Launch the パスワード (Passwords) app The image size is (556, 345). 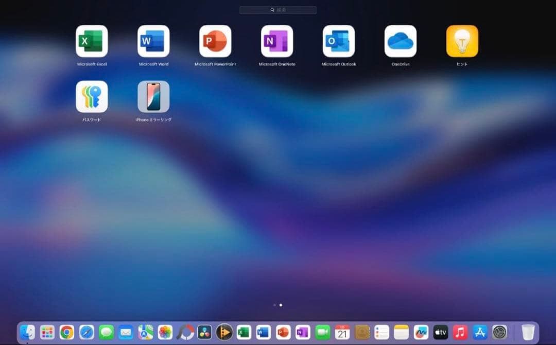point(92,98)
